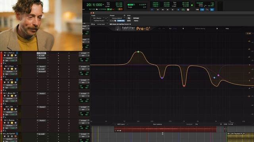The height and width of the screenshot is (142, 254).
Task: Click the transport Play button
Action: click(183, 9)
